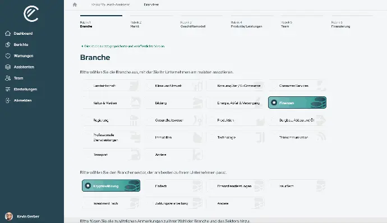Select the Transport industry option
The image size is (387, 223).
tap(111, 155)
